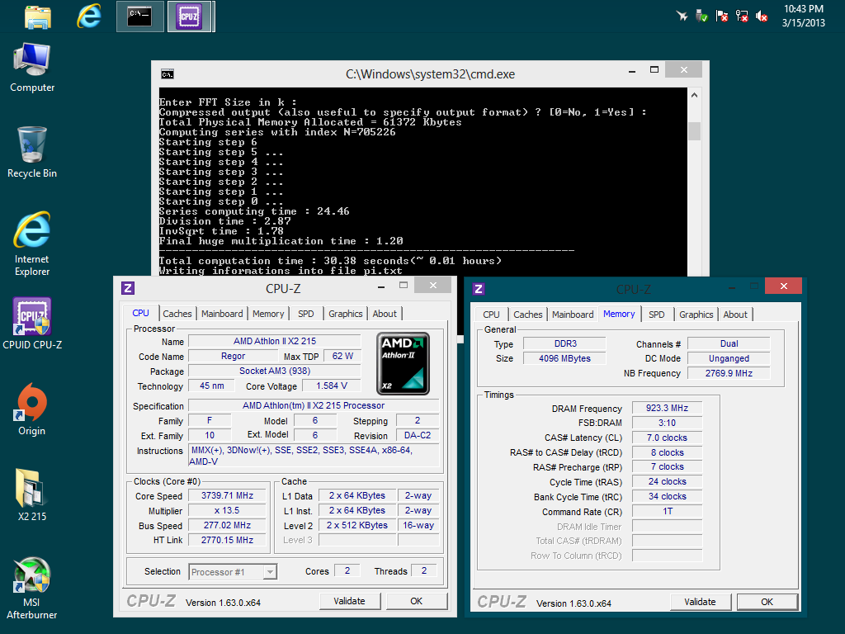This screenshot has width=845, height=634.
Task: Click the Safely Remove Hardware tray icon
Action: coord(701,17)
